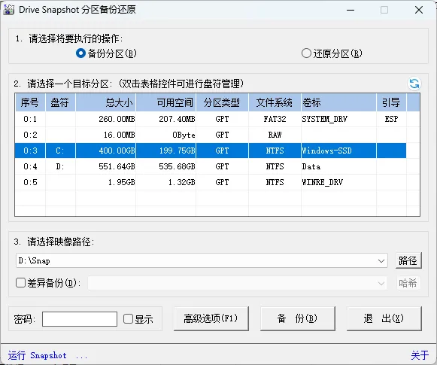Click the refresh partition list icon
Viewport: 437px width, 365px height.
(x=414, y=84)
